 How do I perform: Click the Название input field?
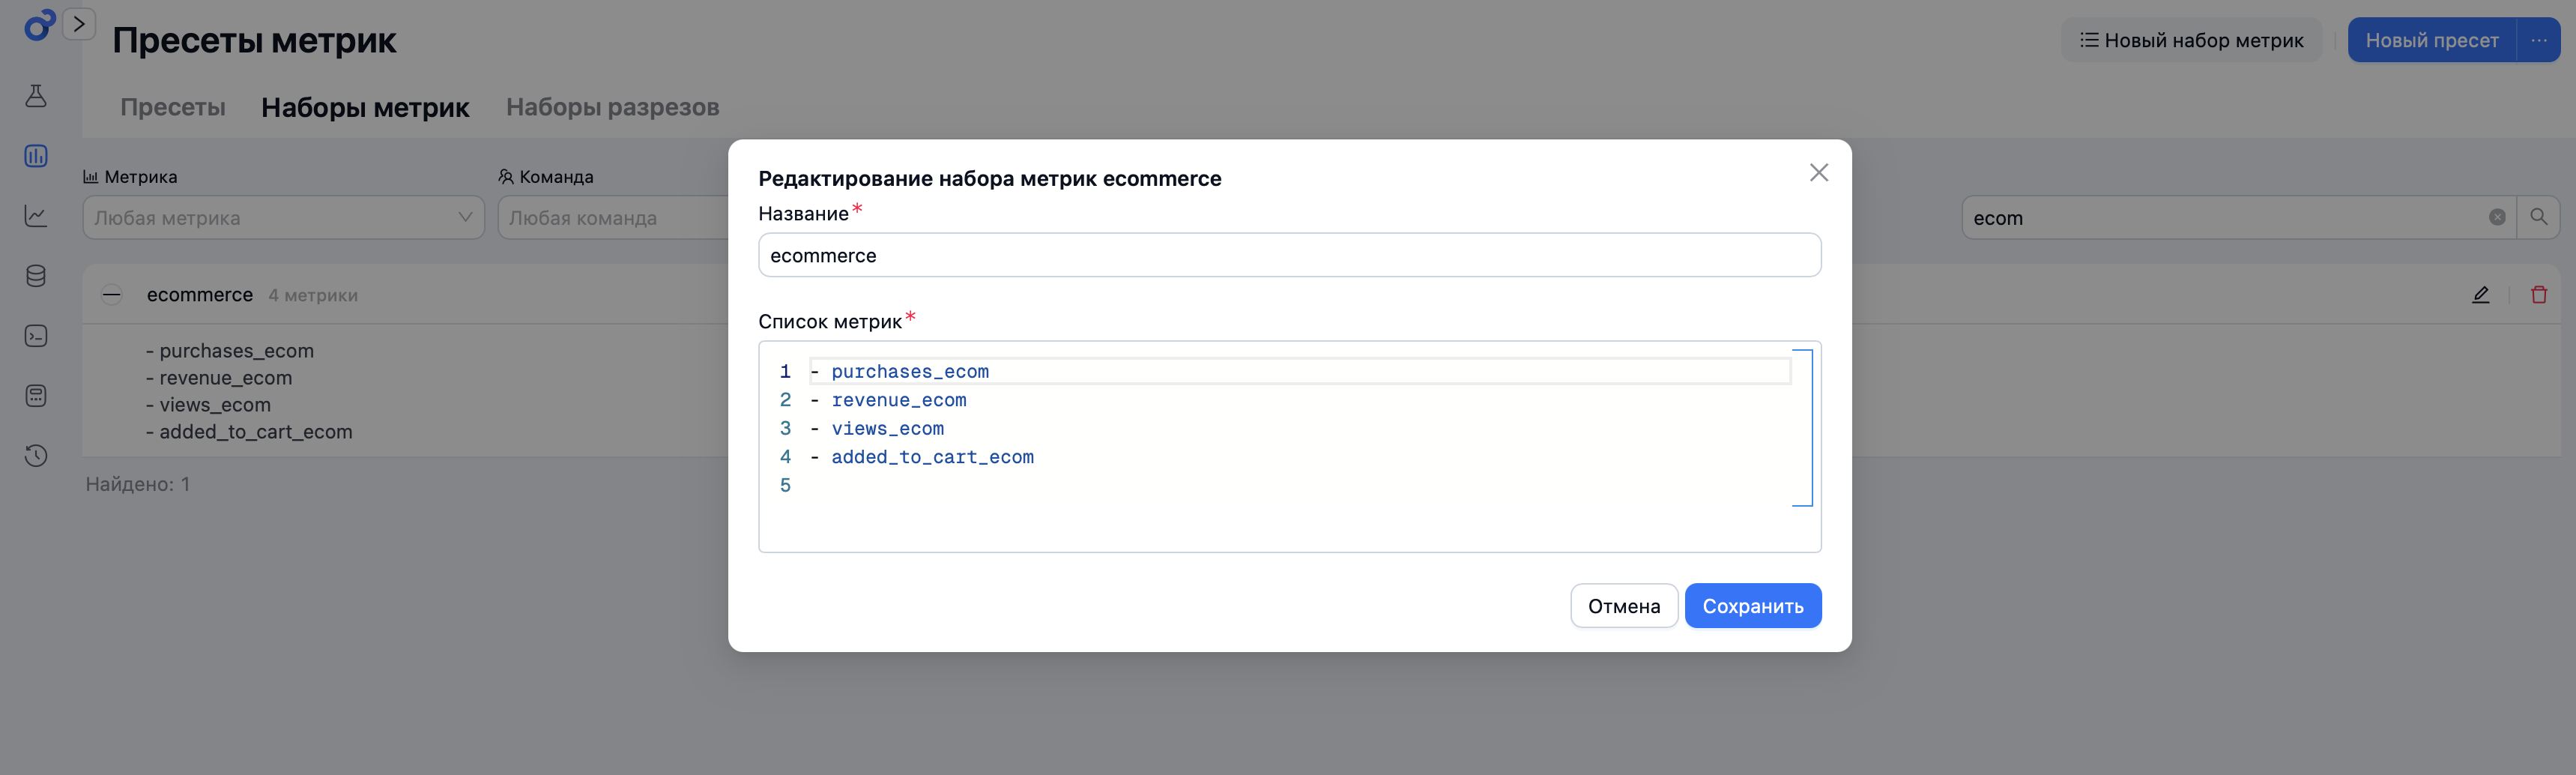pos(1290,255)
